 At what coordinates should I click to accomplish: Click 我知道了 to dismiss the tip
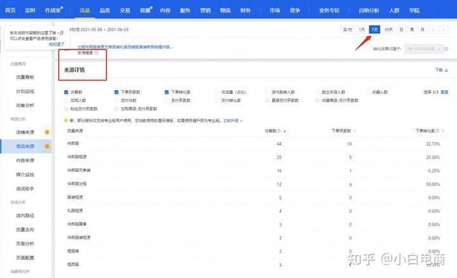point(56,44)
